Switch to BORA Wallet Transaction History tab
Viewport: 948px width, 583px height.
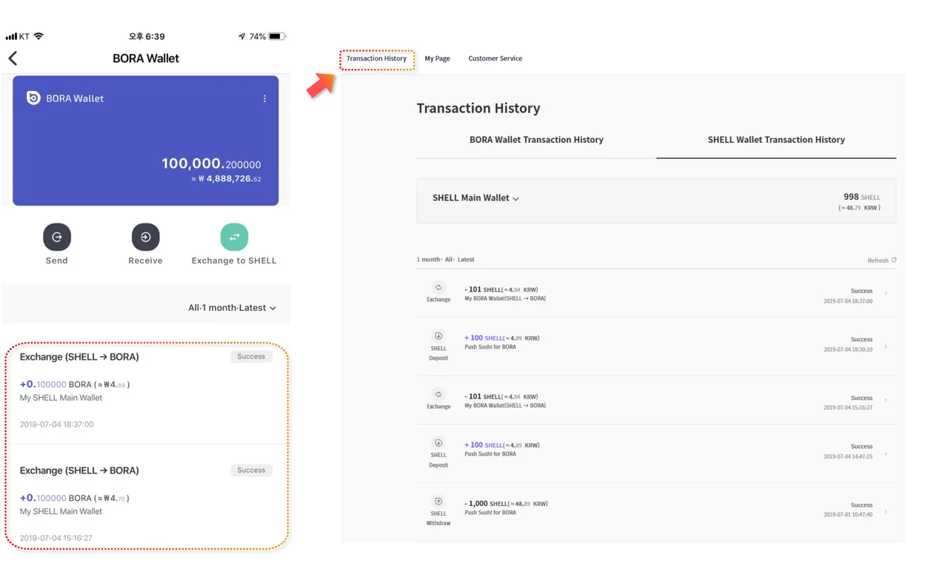point(536,140)
